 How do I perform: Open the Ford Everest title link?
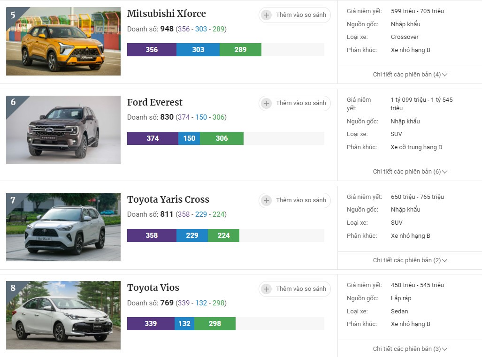tap(154, 102)
